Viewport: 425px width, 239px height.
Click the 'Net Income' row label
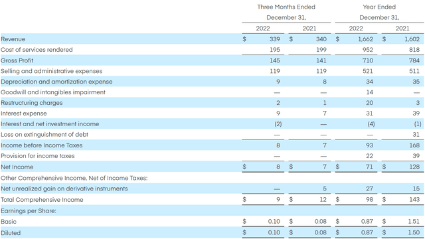pos(17,167)
